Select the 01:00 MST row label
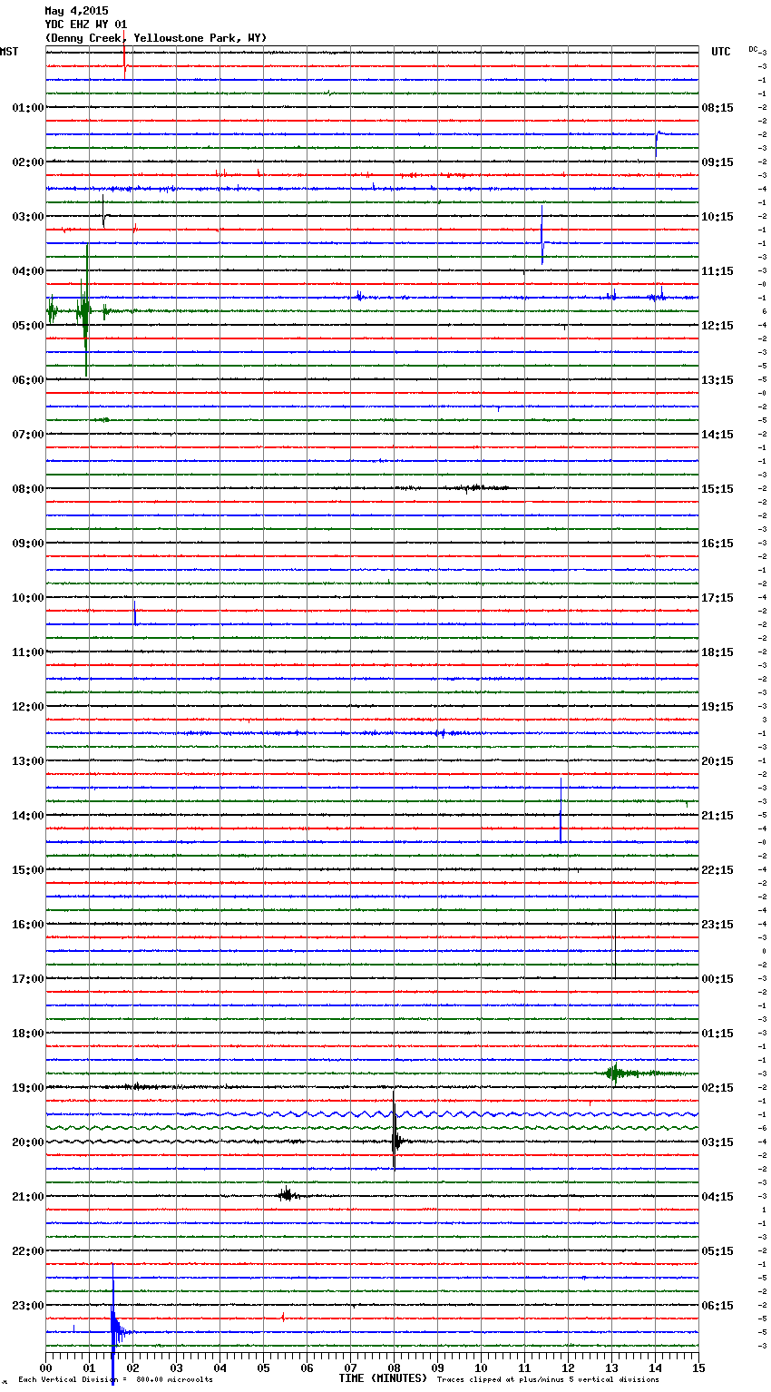This screenshot has height=1392, width=771. point(28,108)
